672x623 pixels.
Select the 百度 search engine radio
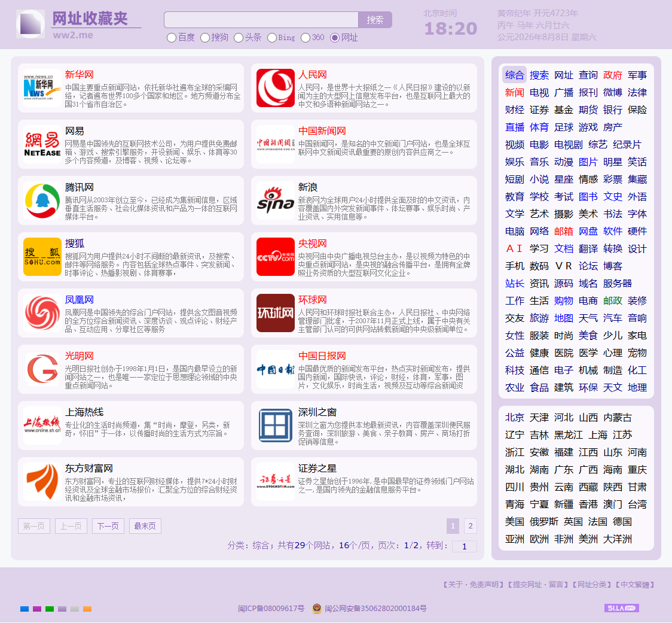(x=172, y=38)
